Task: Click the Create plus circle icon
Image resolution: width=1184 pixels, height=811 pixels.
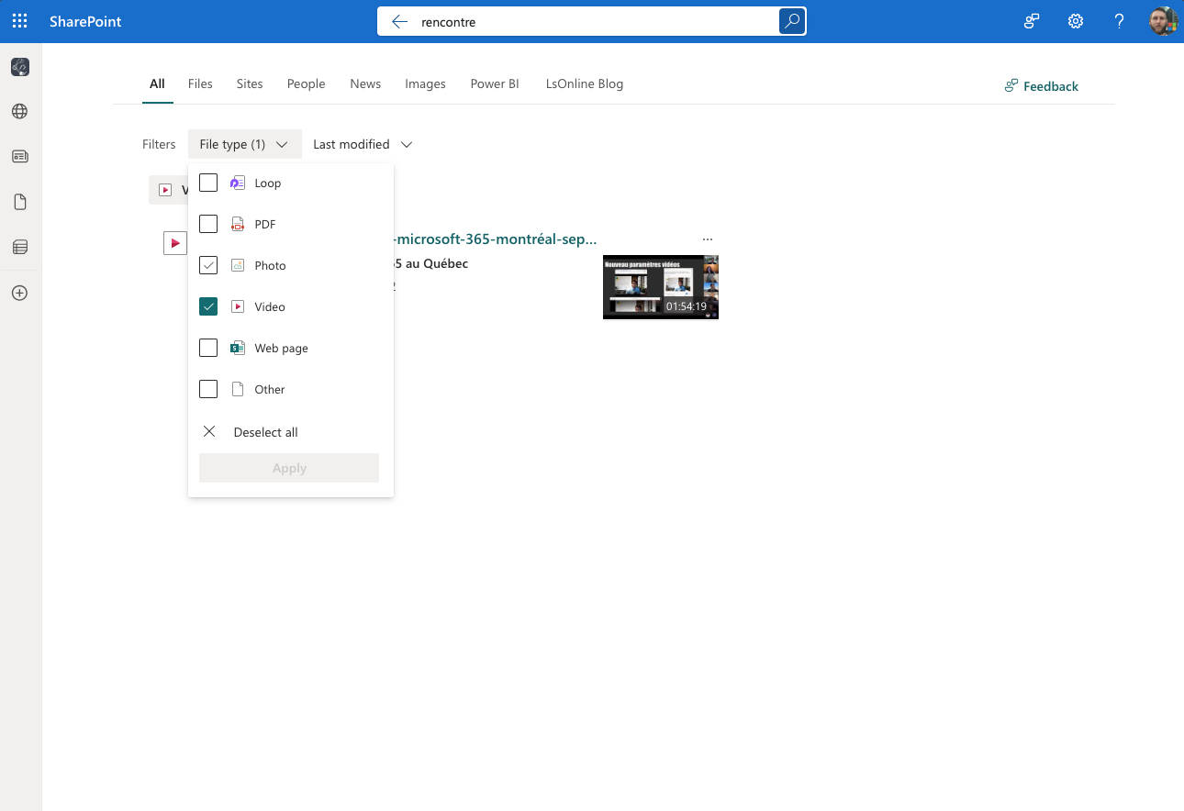Action: [x=20, y=294]
